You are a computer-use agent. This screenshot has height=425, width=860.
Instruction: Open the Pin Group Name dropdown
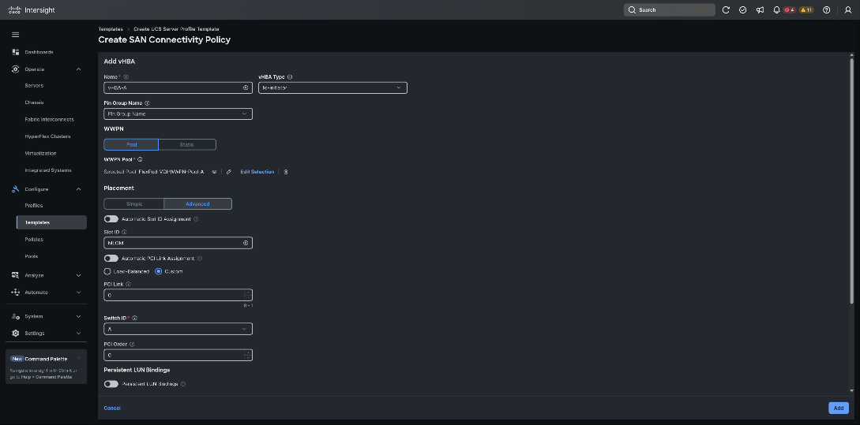178,114
